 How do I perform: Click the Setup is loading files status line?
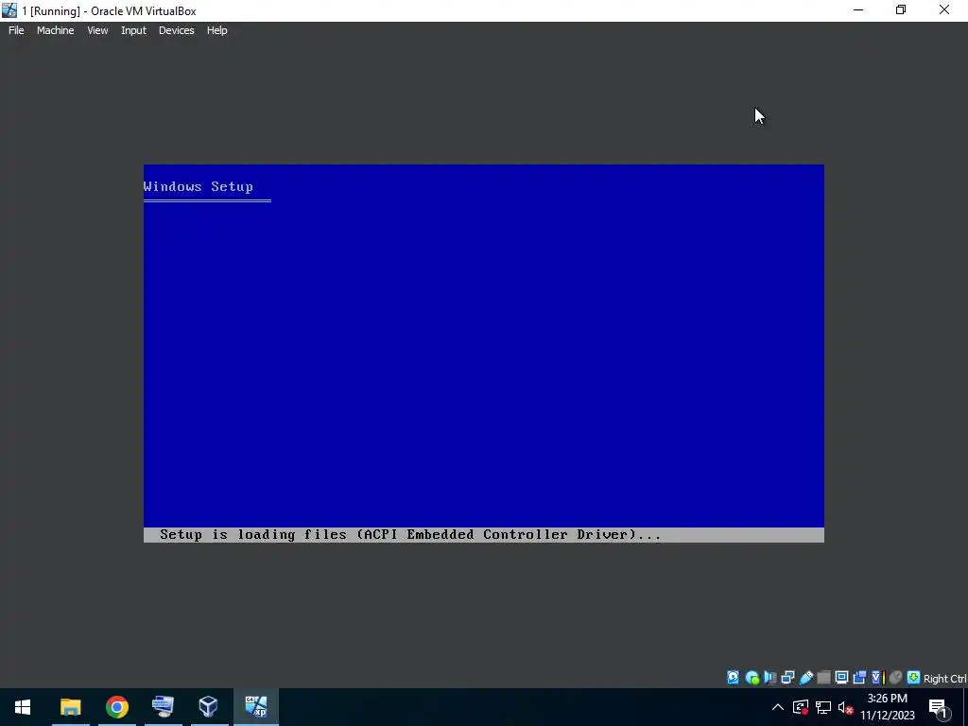pyautogui.click(x=410, y=535)
